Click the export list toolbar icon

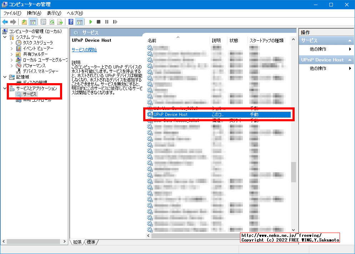(x=60, y=22)
